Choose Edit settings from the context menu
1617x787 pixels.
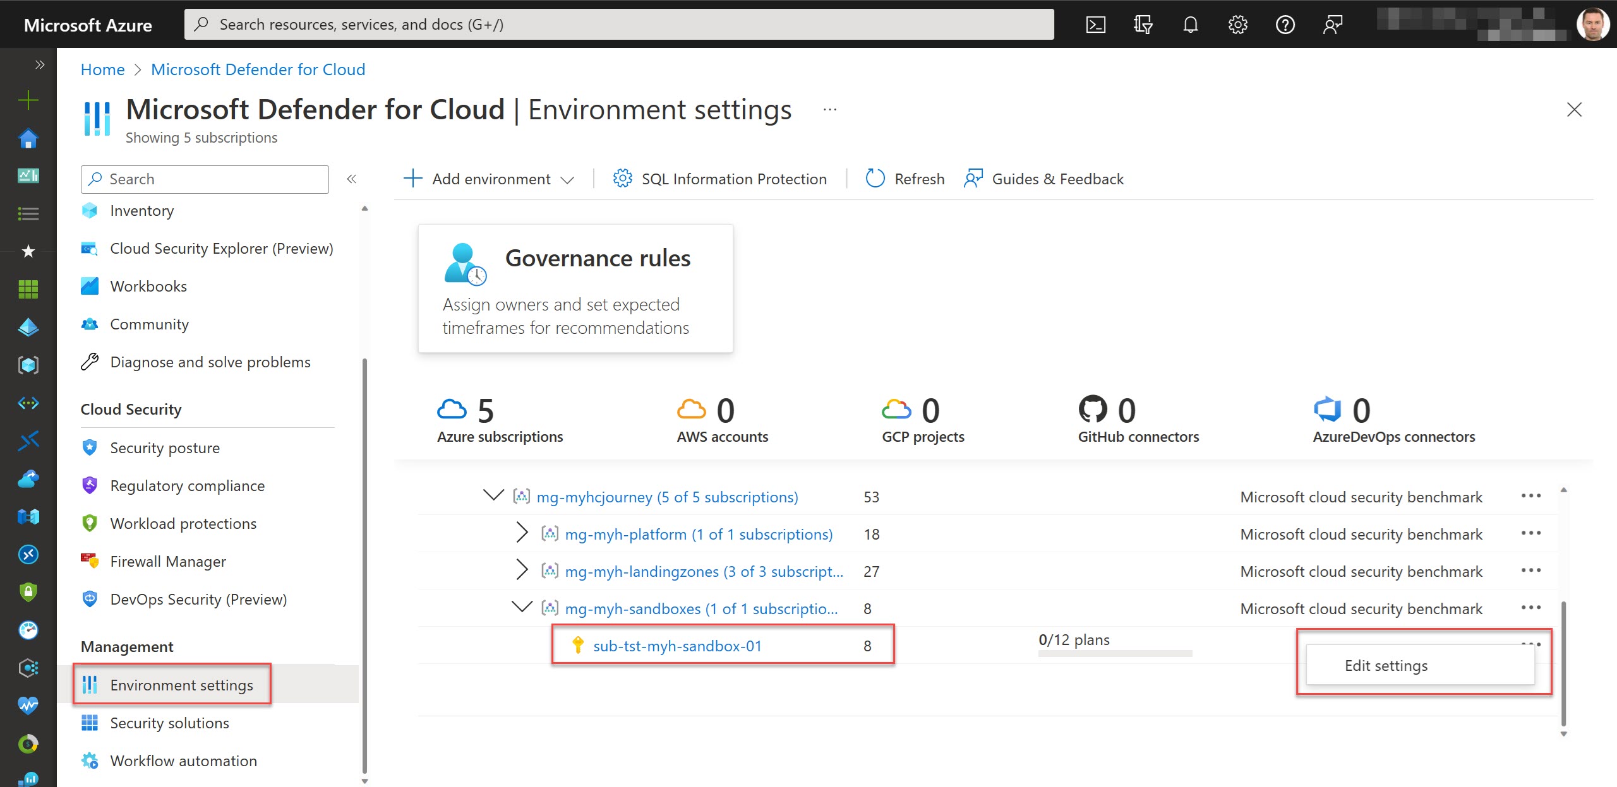tap(1386, 665)
